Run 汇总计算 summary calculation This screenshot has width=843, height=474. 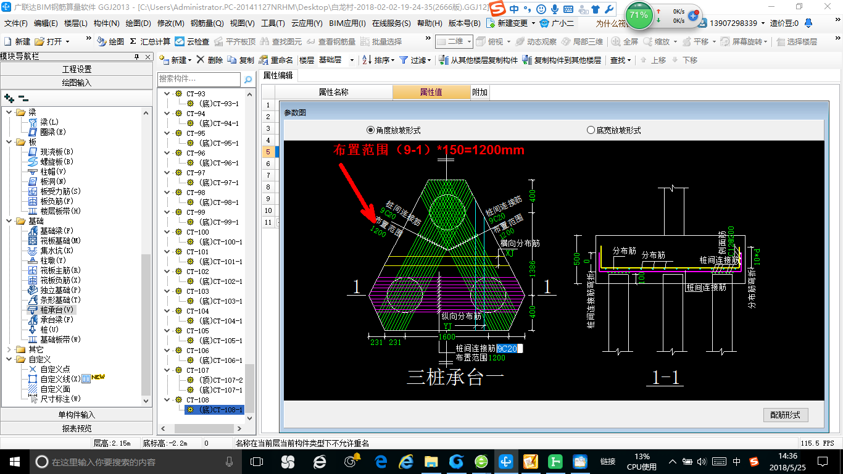click(150, 41)
